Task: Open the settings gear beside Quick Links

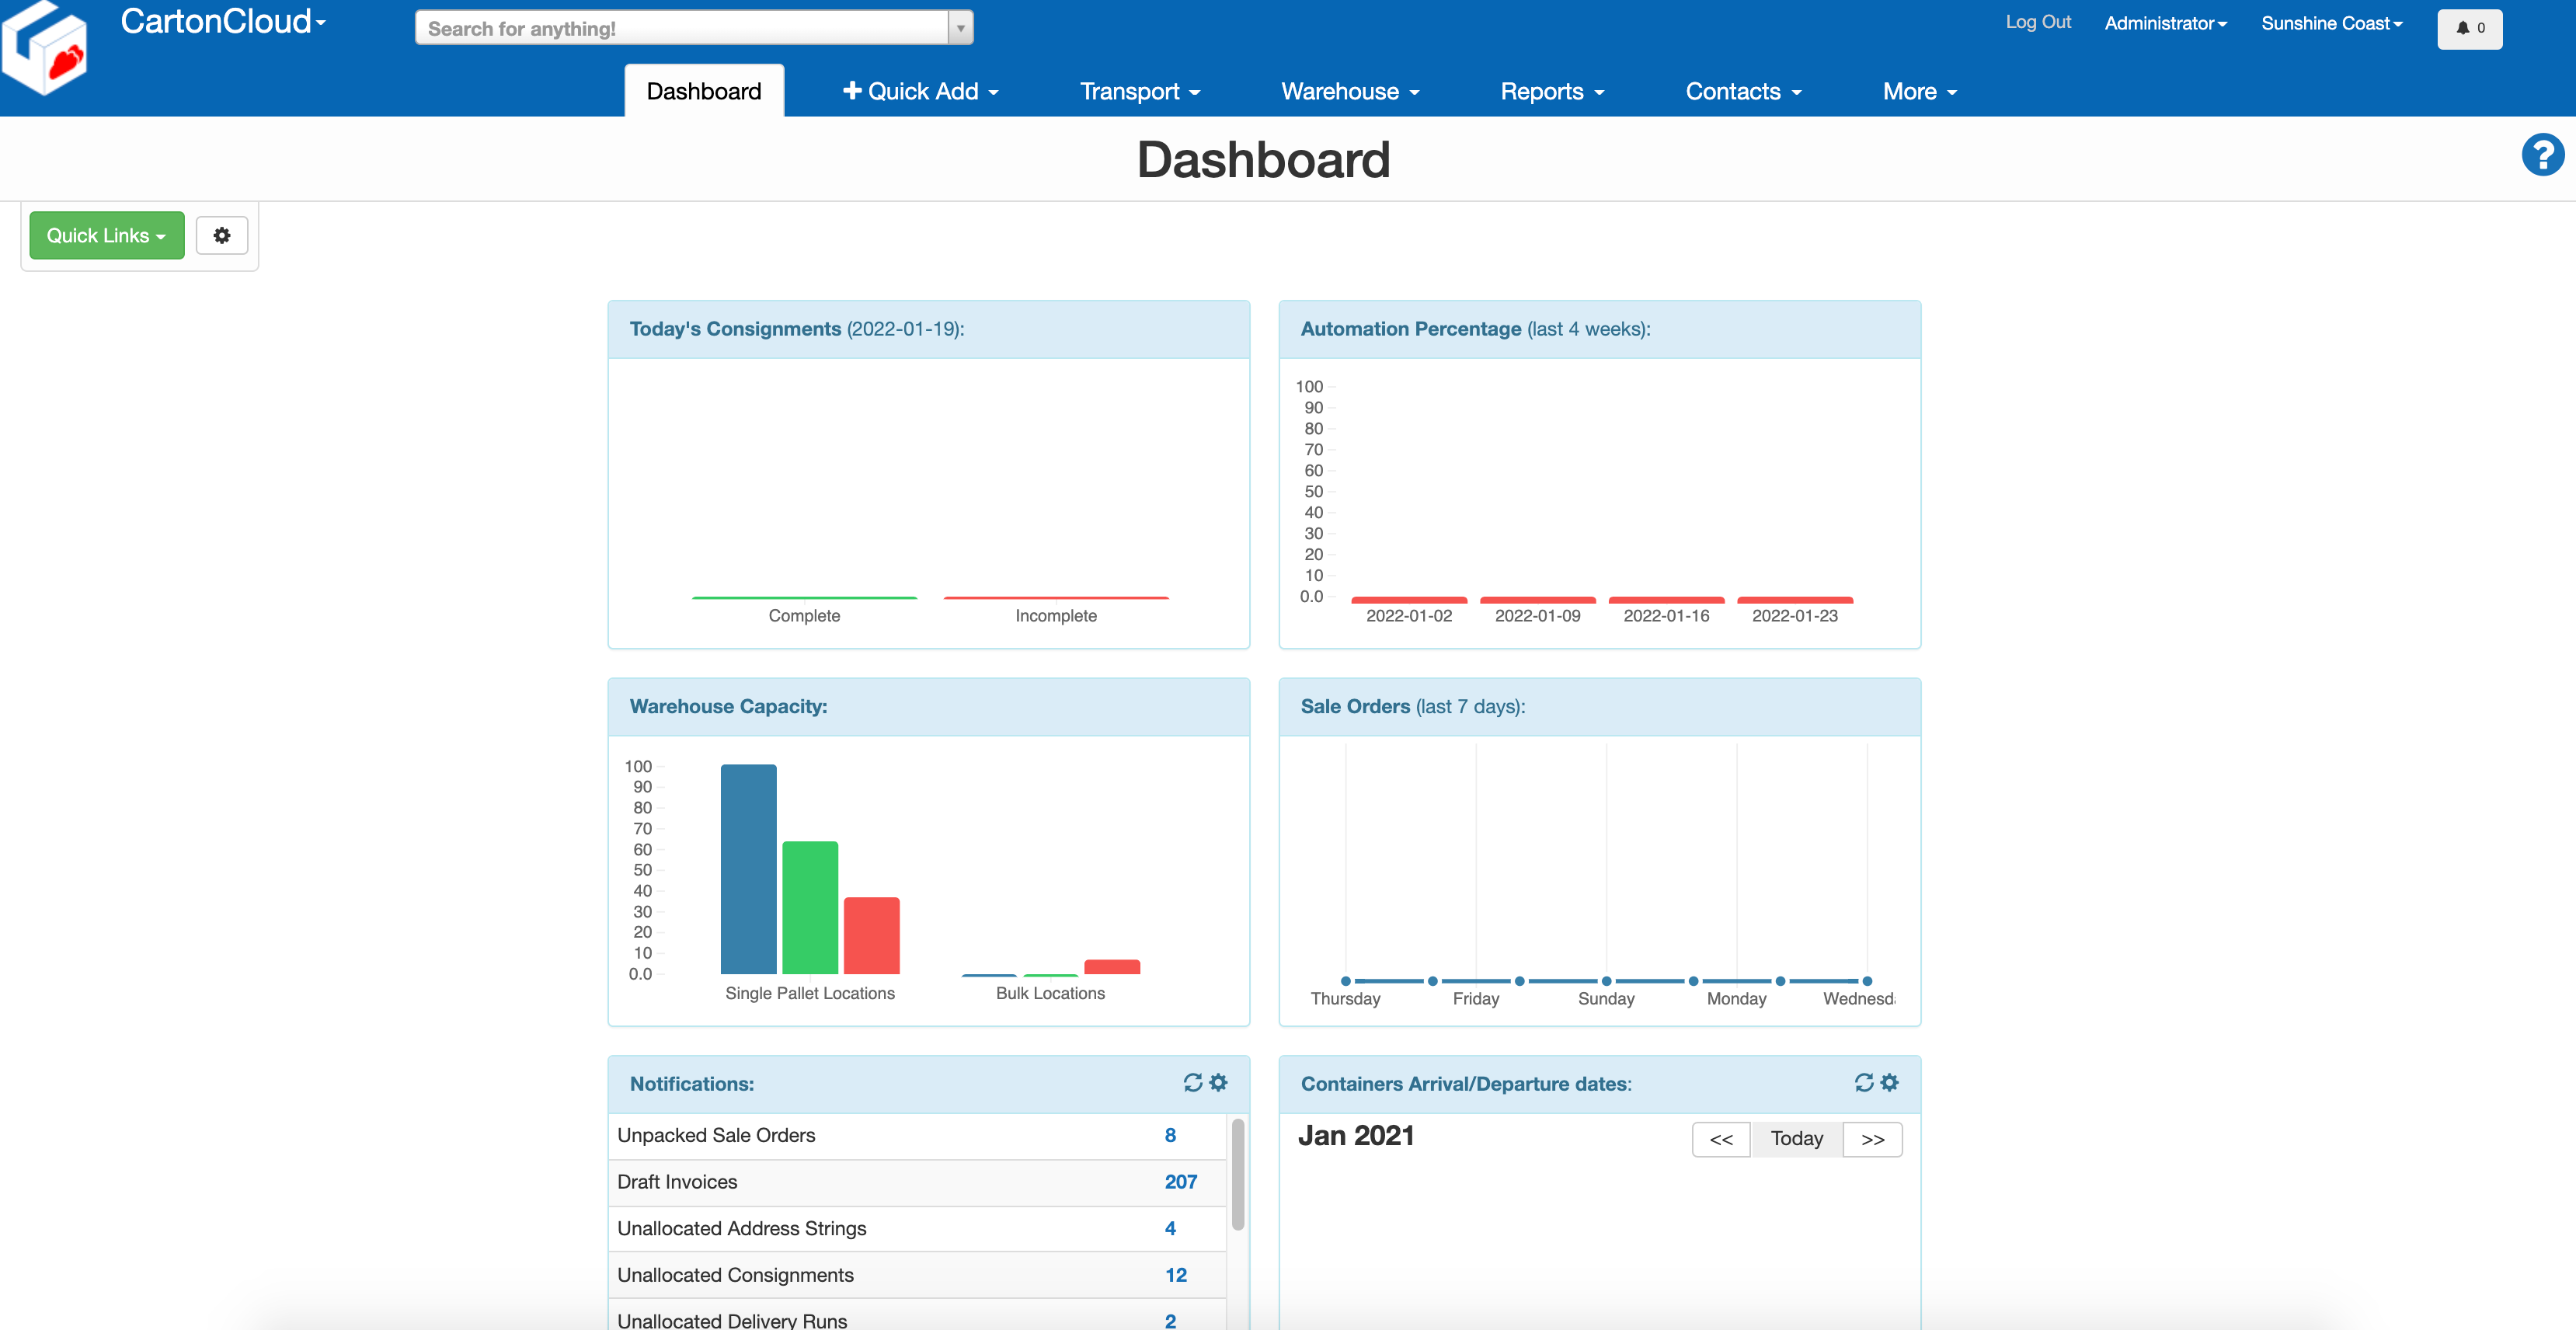Action: (222, 235)
